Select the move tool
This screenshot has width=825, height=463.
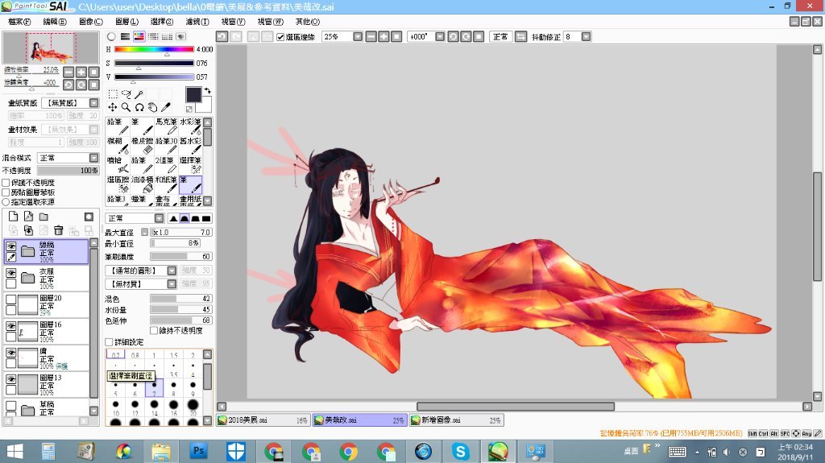113,107
